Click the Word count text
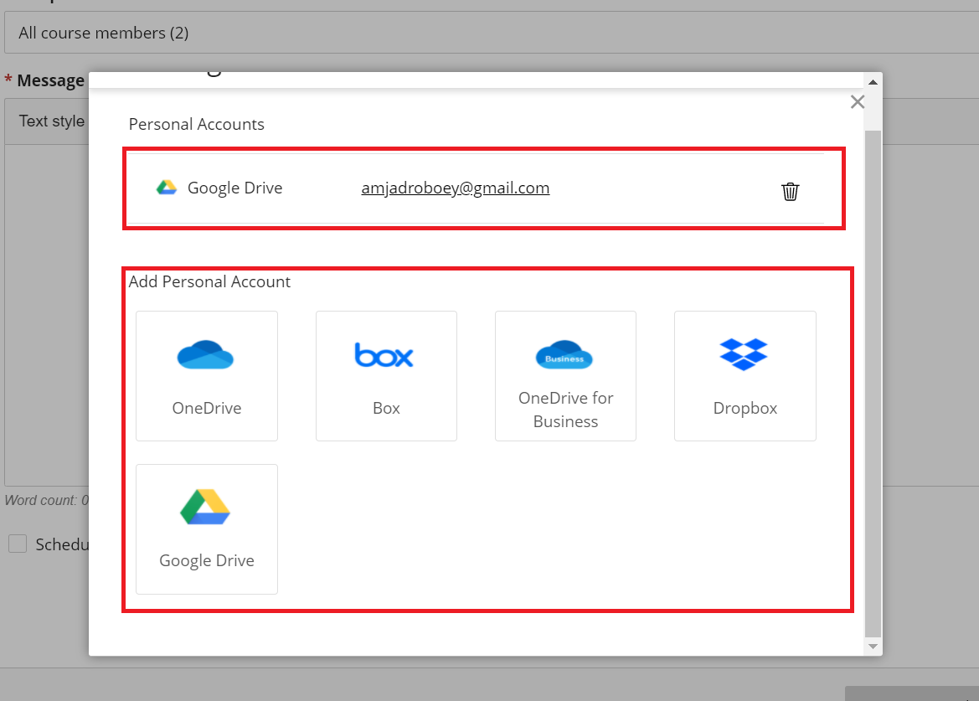Viewport: 979px width, 701px height. click(x=47, y=500)
